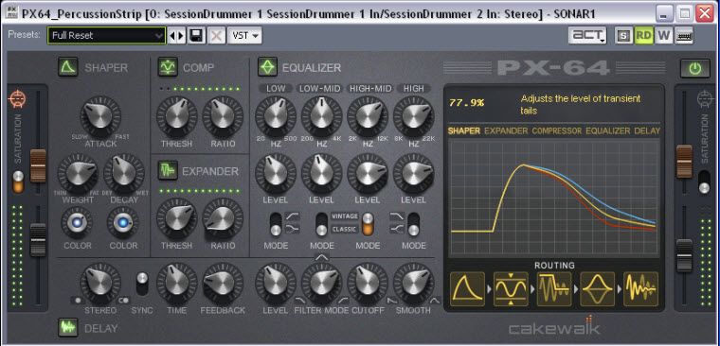Toggle the Shaper module enable icon
Screen dimensions: 720x346
point(68,67)
